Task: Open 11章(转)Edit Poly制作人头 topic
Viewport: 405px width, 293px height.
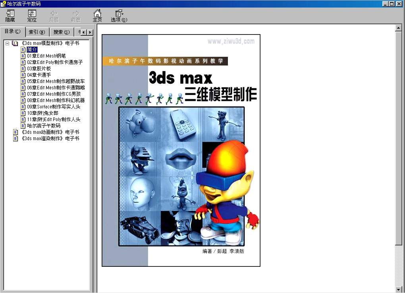Action: pyautogui.click(x=54, y=120)
